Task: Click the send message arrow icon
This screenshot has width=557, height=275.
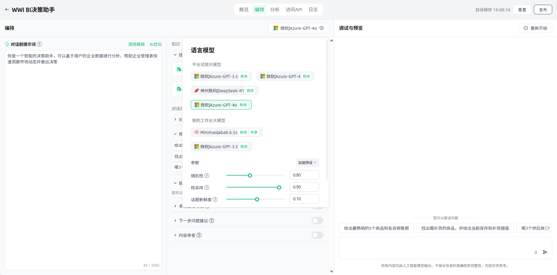Action: tap(545, 252)
